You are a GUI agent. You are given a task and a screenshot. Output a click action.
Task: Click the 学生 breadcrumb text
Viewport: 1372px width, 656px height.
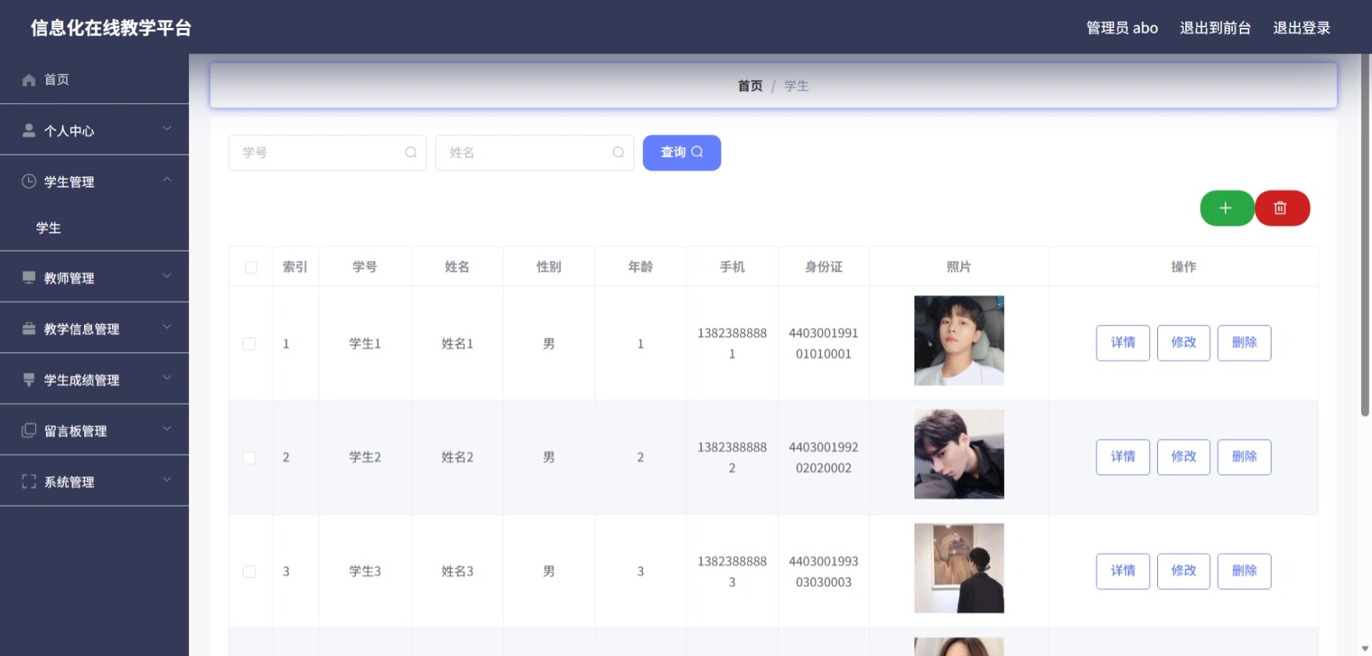tap(796, 86)
